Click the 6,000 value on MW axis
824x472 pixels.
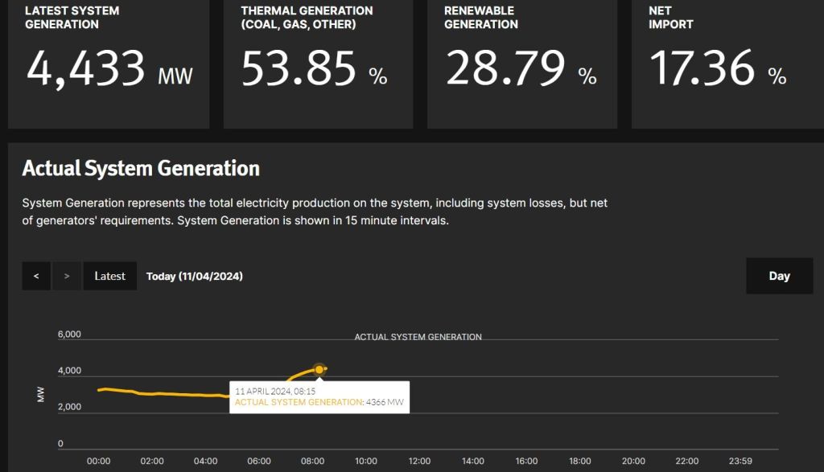(69, 335)
